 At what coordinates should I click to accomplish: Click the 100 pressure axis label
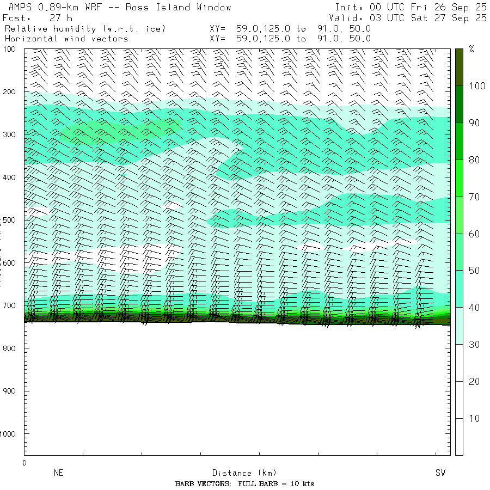[9, 49]
